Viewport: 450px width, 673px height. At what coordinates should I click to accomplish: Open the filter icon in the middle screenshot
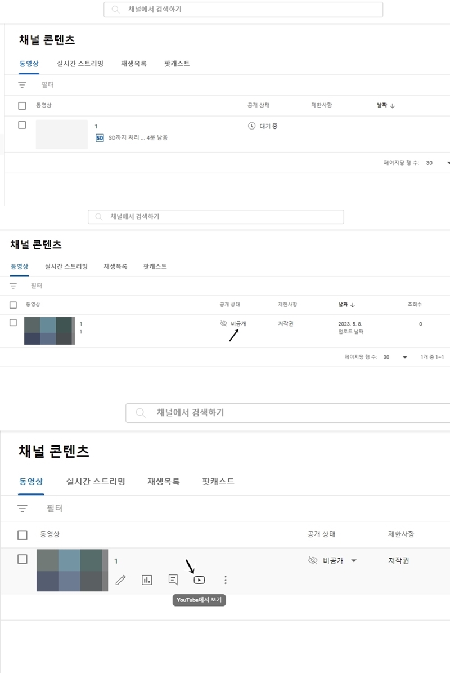[13, 286]
